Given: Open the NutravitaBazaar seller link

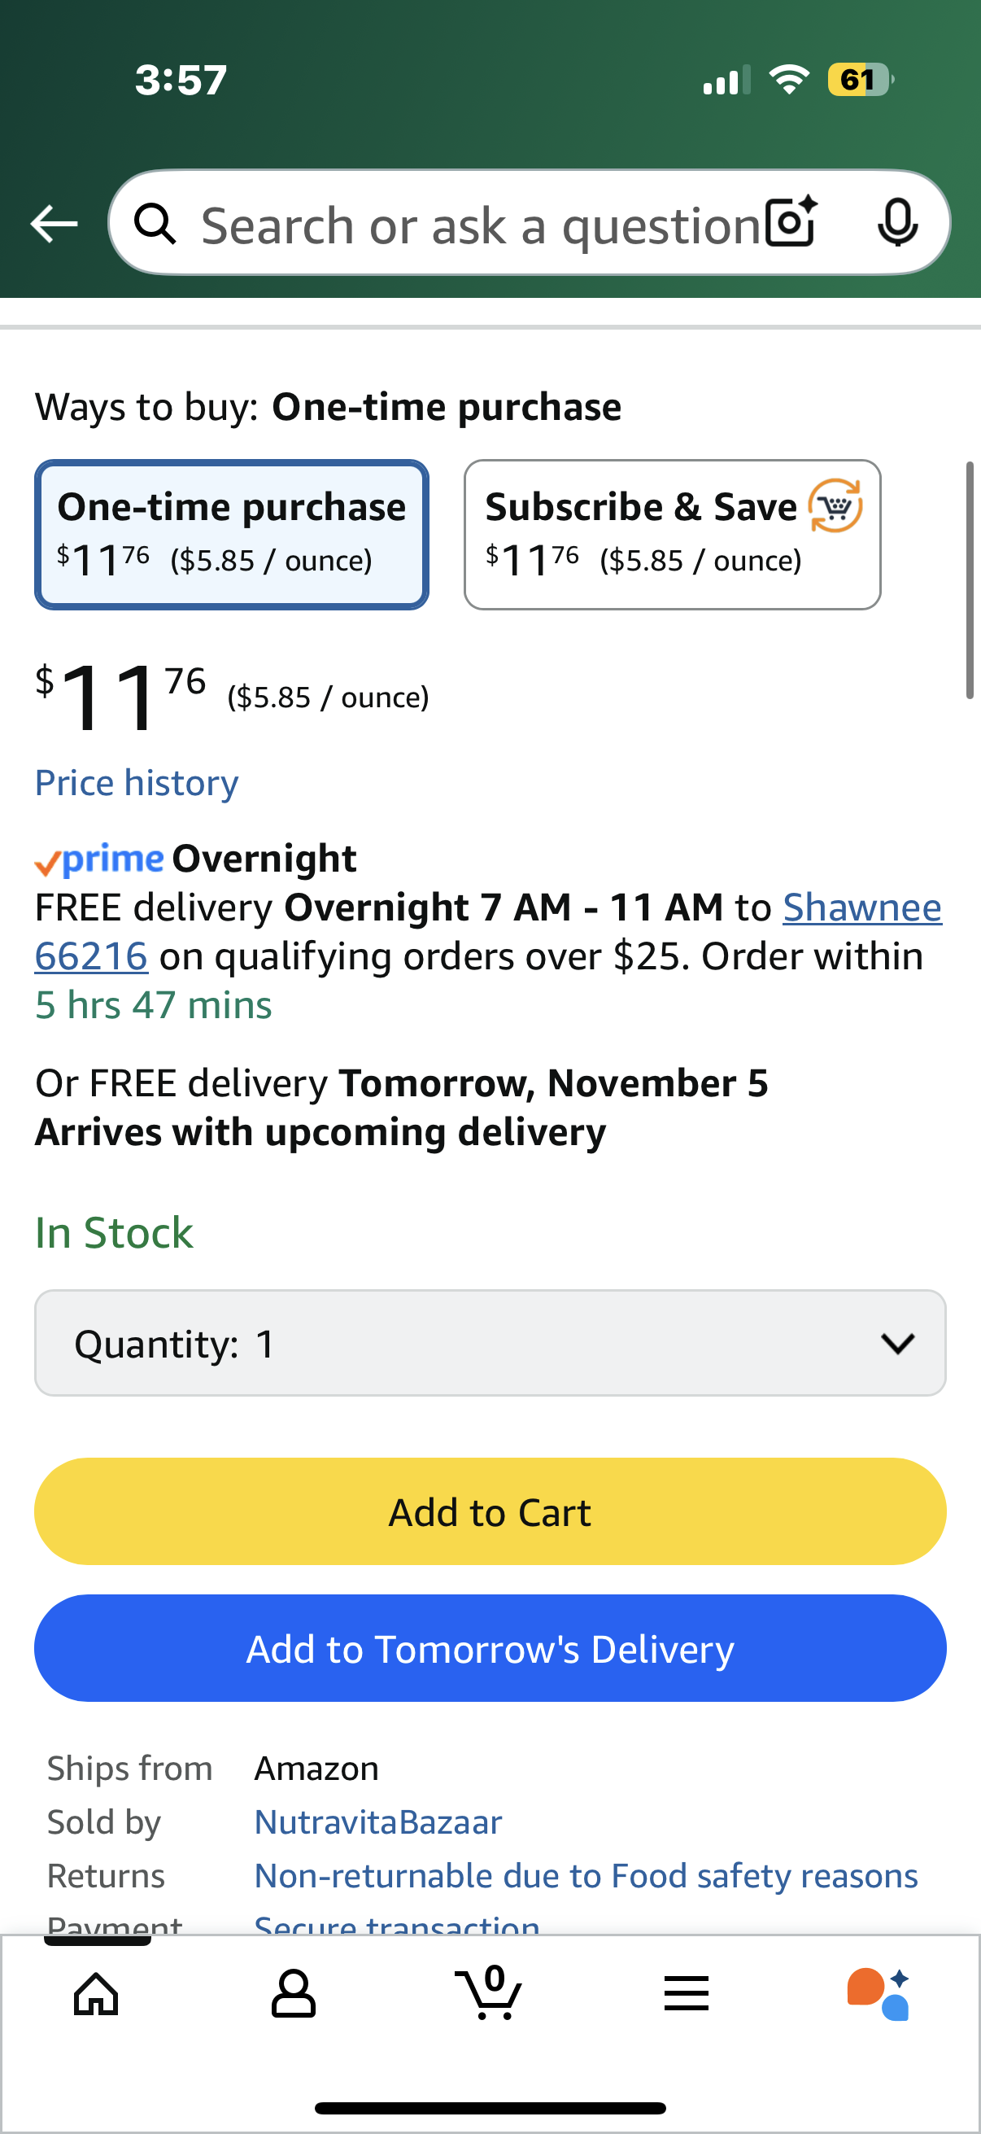Looking at the screenshot, I should click(377, 1821).
